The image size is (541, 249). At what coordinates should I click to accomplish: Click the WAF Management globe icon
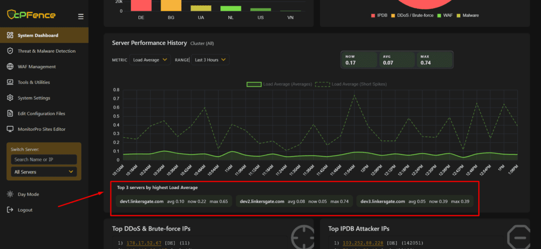(10, 67)
